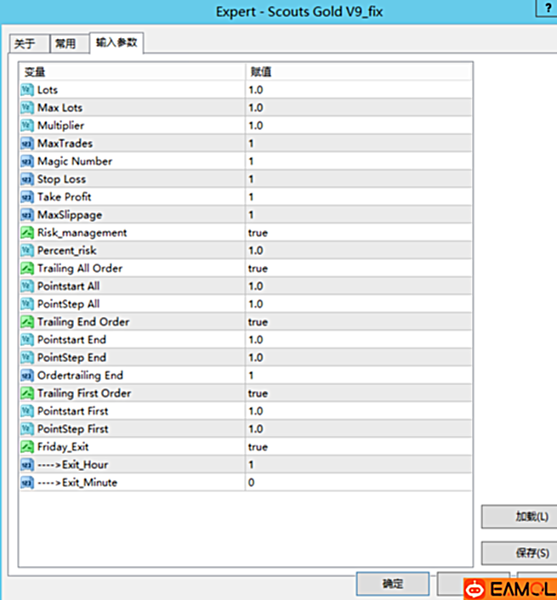Click the Exit_Minute row icon

(27, 483)
